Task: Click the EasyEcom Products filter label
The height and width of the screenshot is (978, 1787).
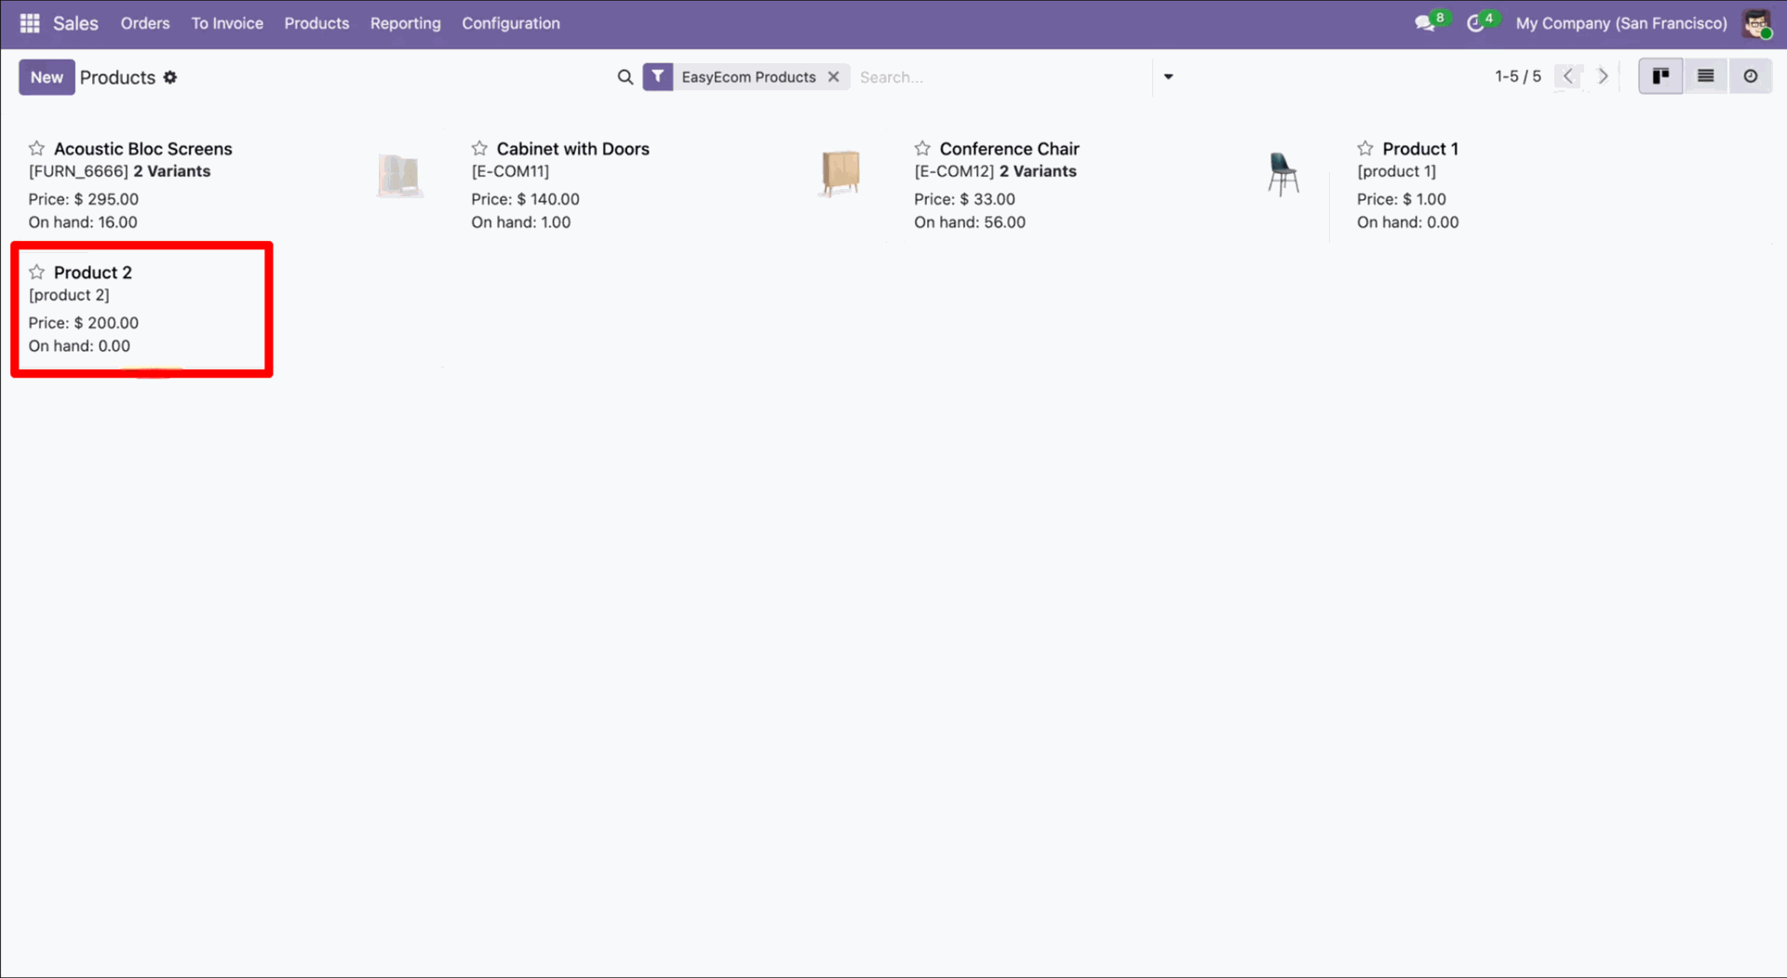Action: pyautogui.click(x=748, y=77)
